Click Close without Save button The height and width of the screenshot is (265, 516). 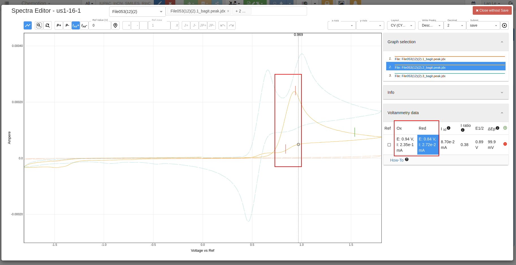pos(492,10)
